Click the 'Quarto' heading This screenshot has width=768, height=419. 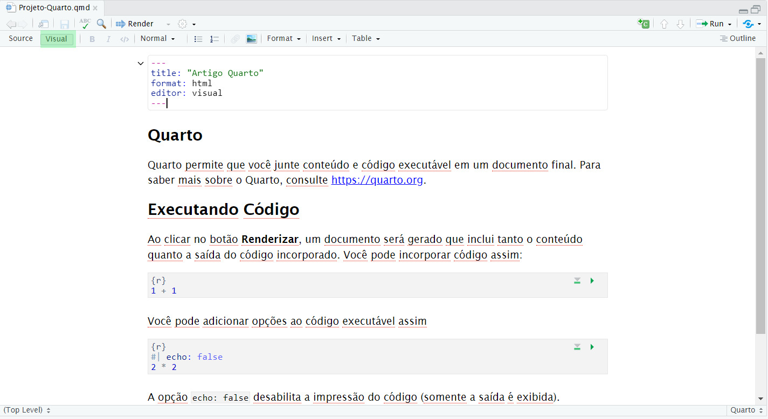175,135
